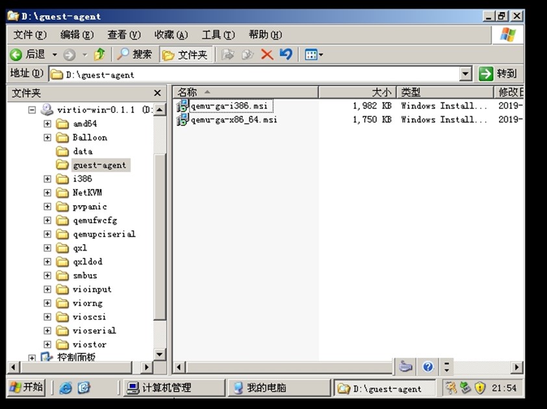Sort by Type (类型) column header
The height and width of the screenshot is (409, 547).
445,92
